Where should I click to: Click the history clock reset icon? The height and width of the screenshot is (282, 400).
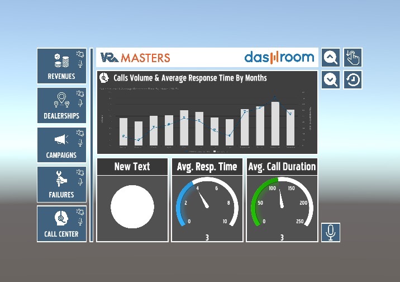click(x=353, y=79)
